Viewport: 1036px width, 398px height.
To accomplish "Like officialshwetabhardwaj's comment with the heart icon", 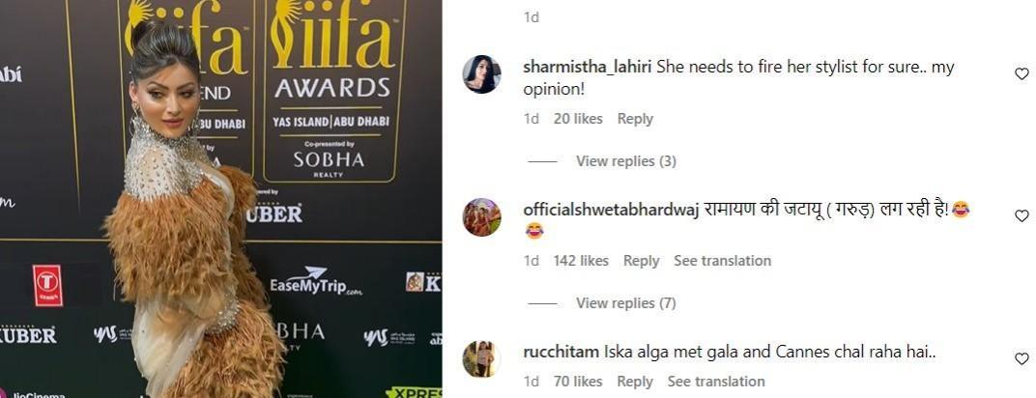I will [x=1022, y=215].
